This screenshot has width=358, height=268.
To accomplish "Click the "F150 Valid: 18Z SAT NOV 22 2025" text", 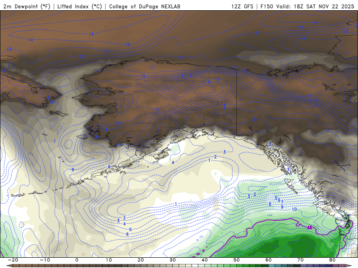I will click(x=307, y=6).
